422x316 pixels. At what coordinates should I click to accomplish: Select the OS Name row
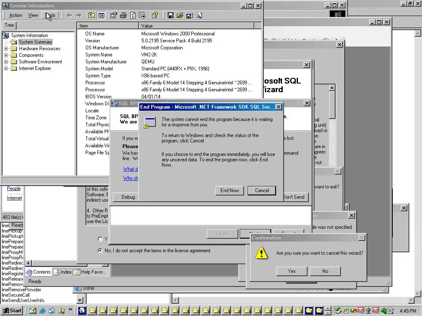point(169,34)
